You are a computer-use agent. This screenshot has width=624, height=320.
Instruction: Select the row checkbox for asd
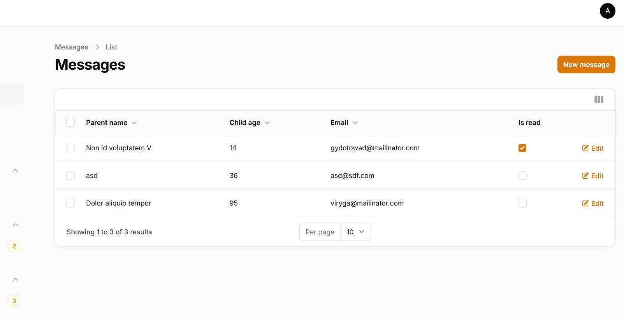(x=70, y=176)
